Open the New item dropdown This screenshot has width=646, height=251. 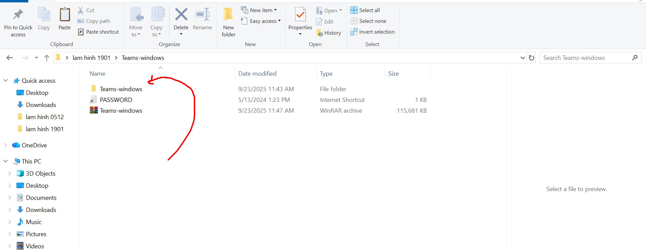coord(259,10)
